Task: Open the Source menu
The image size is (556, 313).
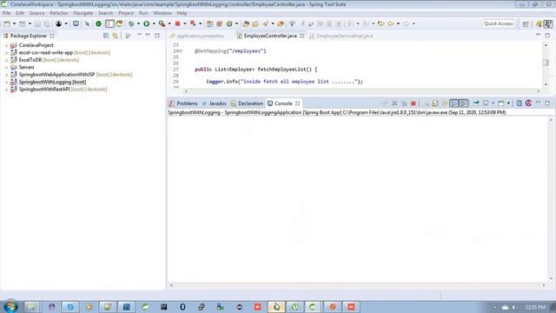Action: [36, 13]
